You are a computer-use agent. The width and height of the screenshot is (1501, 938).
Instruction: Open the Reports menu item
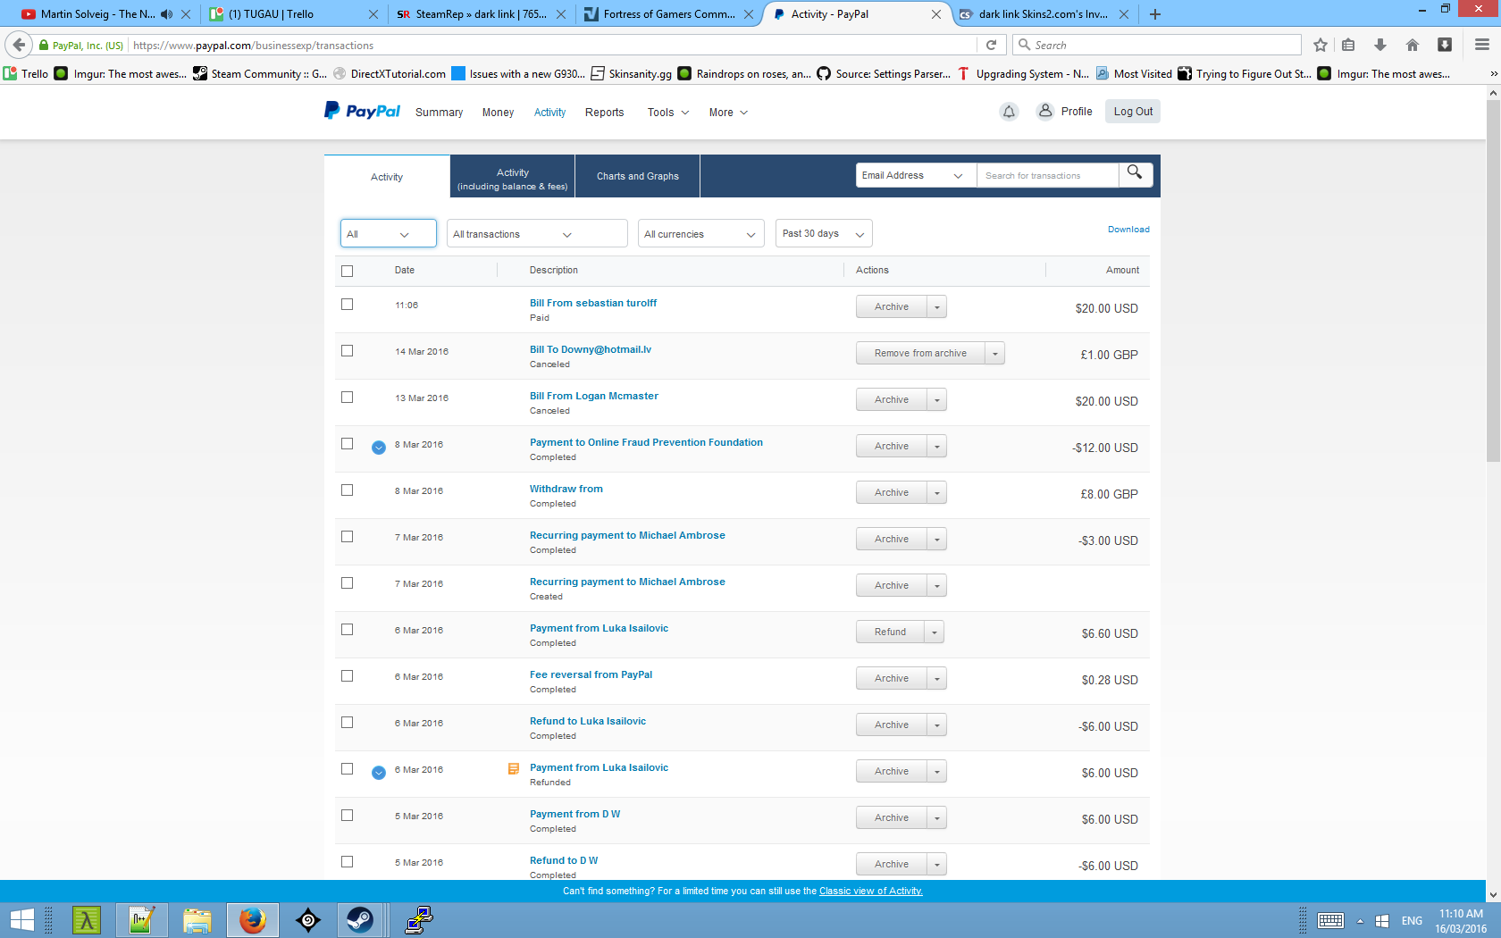(x=604, y=113)
